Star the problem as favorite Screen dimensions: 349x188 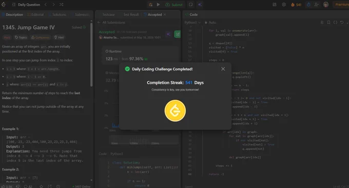pos(41,186)
